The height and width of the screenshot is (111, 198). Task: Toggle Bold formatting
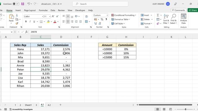click(x=26, y=22)
